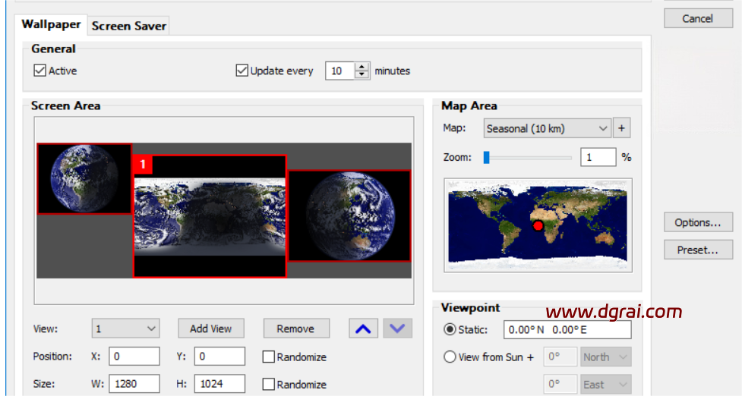This screenshot has height=396, width=742.
Task: Switch to the Screen Saver tab
Action: tap(128, 26)
